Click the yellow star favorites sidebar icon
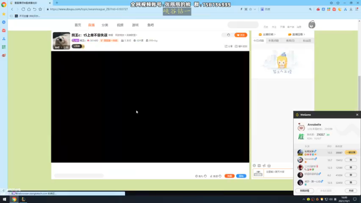 4,14
